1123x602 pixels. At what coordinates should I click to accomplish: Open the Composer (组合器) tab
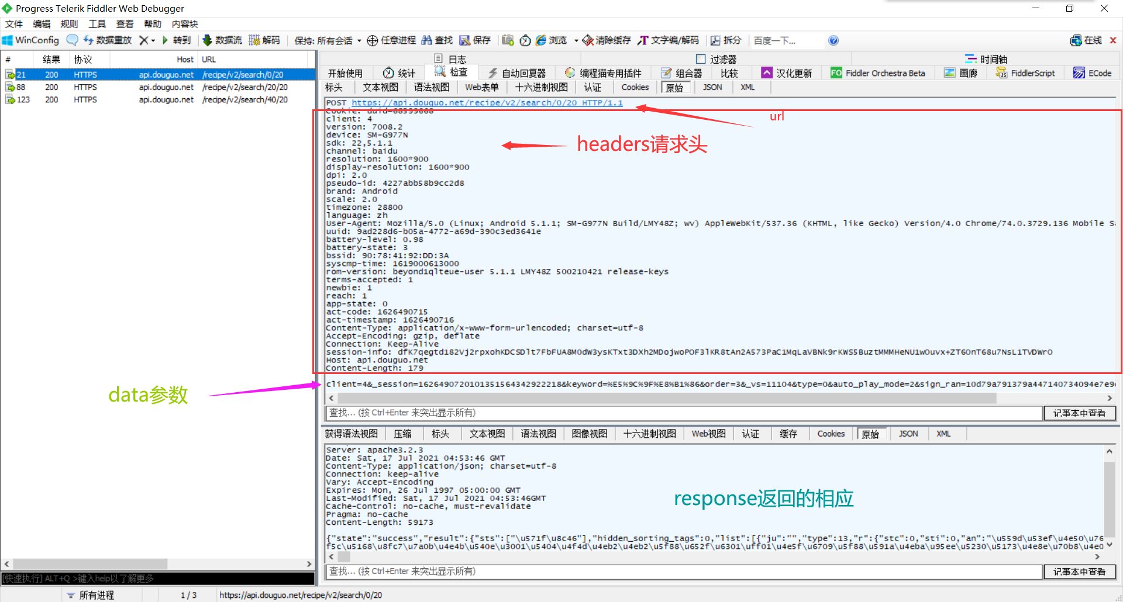click(x=681, y=73)
